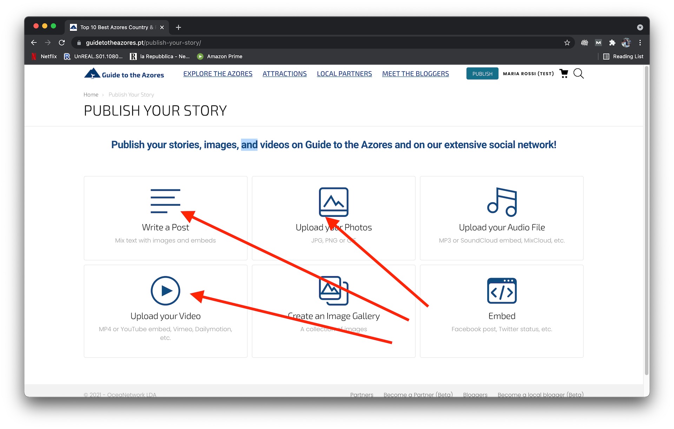Go to the Home breadcrumb

pyautogui.click(x=91, y=95)
